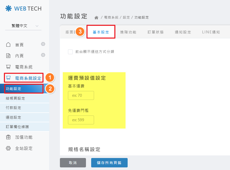Click the document icon next to 內頁
The height and width of the screenshot is (170, 230).
point(8,56)
